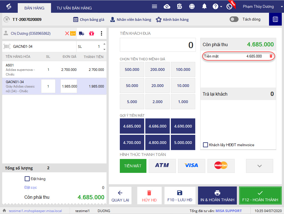The height and width of the screenshot is (214, 284).
Task: Select VISA payment method
Action: (191, 166)
